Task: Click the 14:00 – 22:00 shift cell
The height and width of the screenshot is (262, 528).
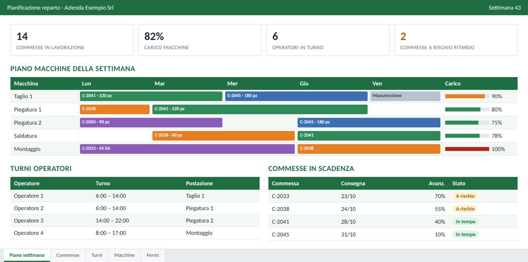Action: point(112,221)
